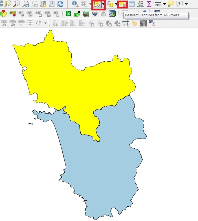
Task: Click the Zoom to Selection icon
Action: 8,4
